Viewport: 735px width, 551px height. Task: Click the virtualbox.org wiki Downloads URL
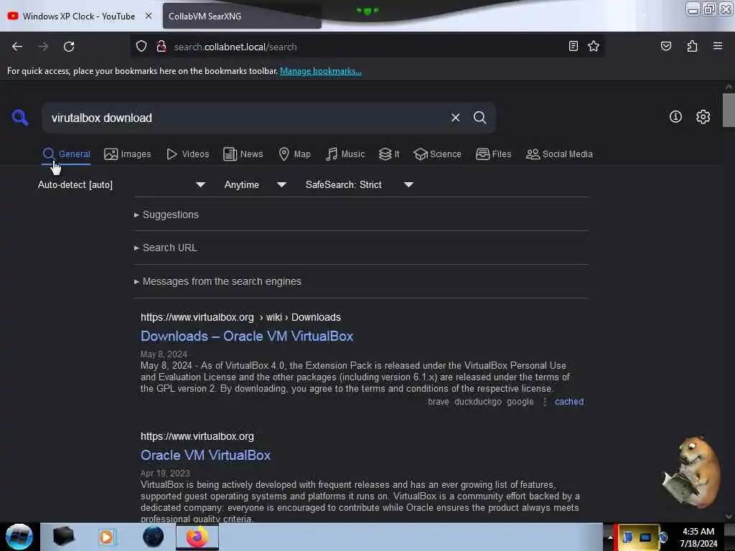(x=241, y=317)
